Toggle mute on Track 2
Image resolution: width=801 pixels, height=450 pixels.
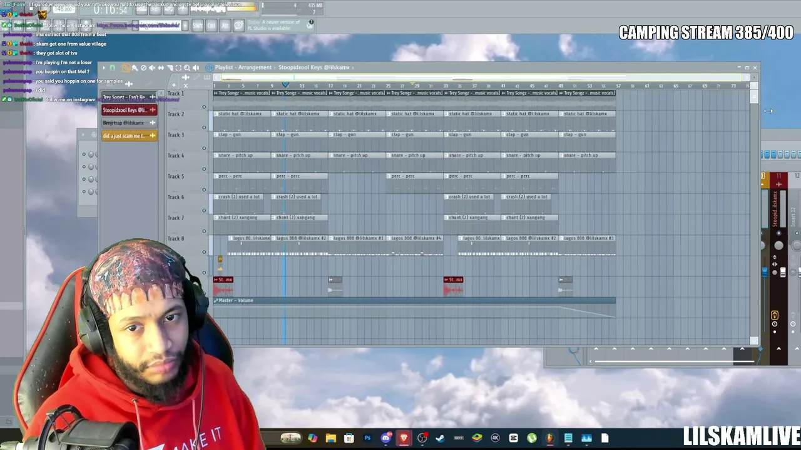coord(204,127)
